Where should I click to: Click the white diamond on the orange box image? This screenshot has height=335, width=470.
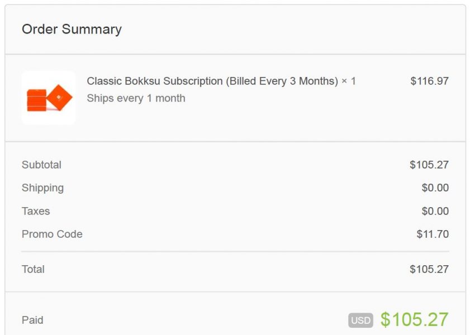pyautogui.click(x=59, y=97)
